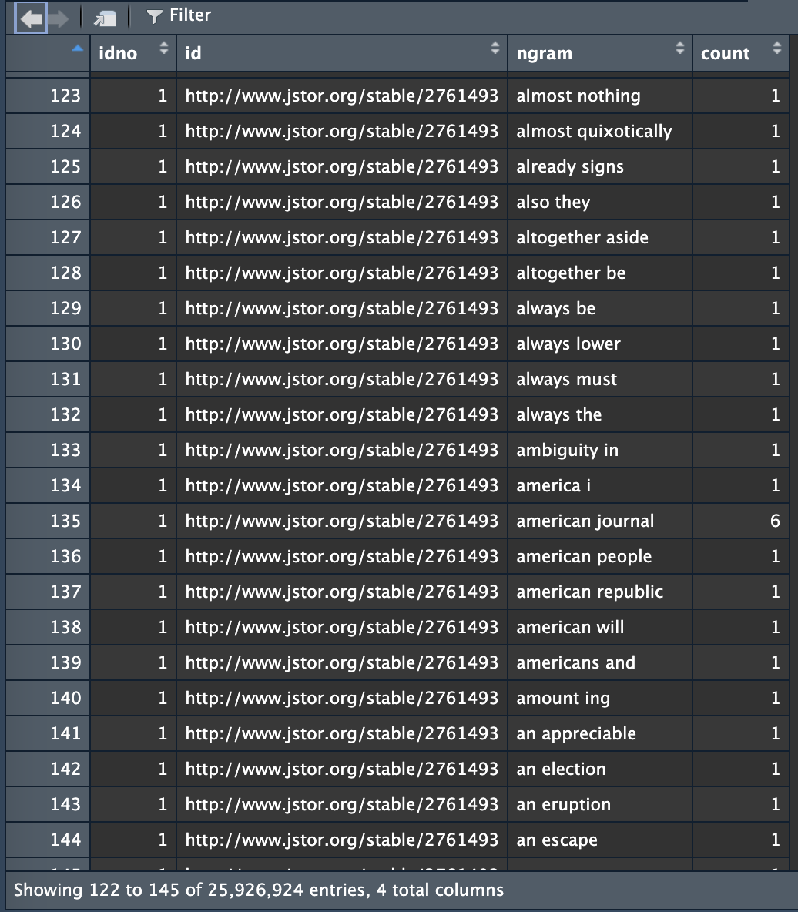Select the ngram column header label

tap(544, 54)
